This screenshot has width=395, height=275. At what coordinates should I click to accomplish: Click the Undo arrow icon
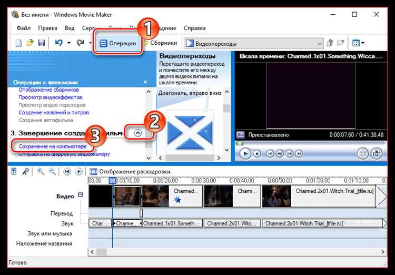pos(58,43)
